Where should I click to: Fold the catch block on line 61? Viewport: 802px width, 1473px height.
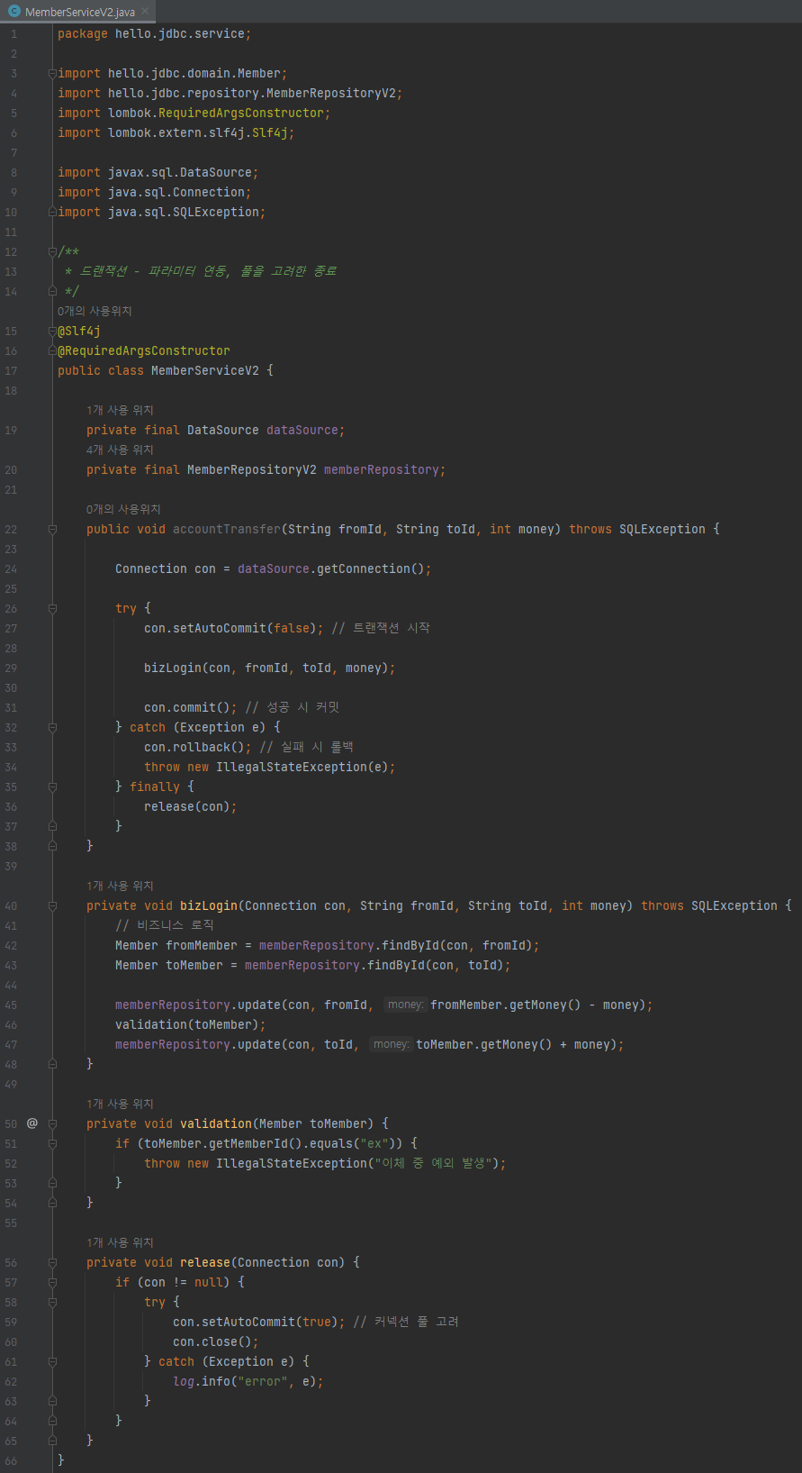(52, 1361)
